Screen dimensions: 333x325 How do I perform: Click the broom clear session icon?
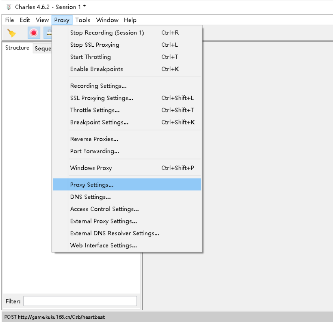12,33
